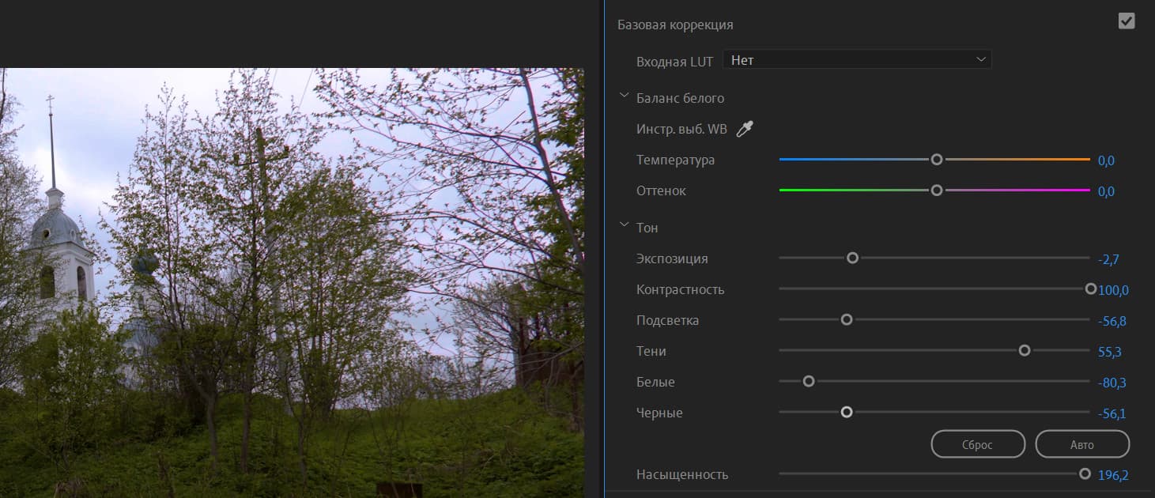
Task: Click the Оттенок value 0,0
Action: pyautogui.click(x=1106, y=191)
